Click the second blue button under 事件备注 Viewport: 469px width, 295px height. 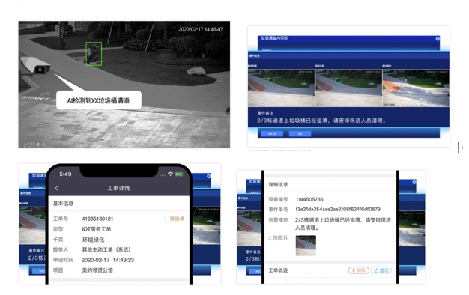[300, 133]
